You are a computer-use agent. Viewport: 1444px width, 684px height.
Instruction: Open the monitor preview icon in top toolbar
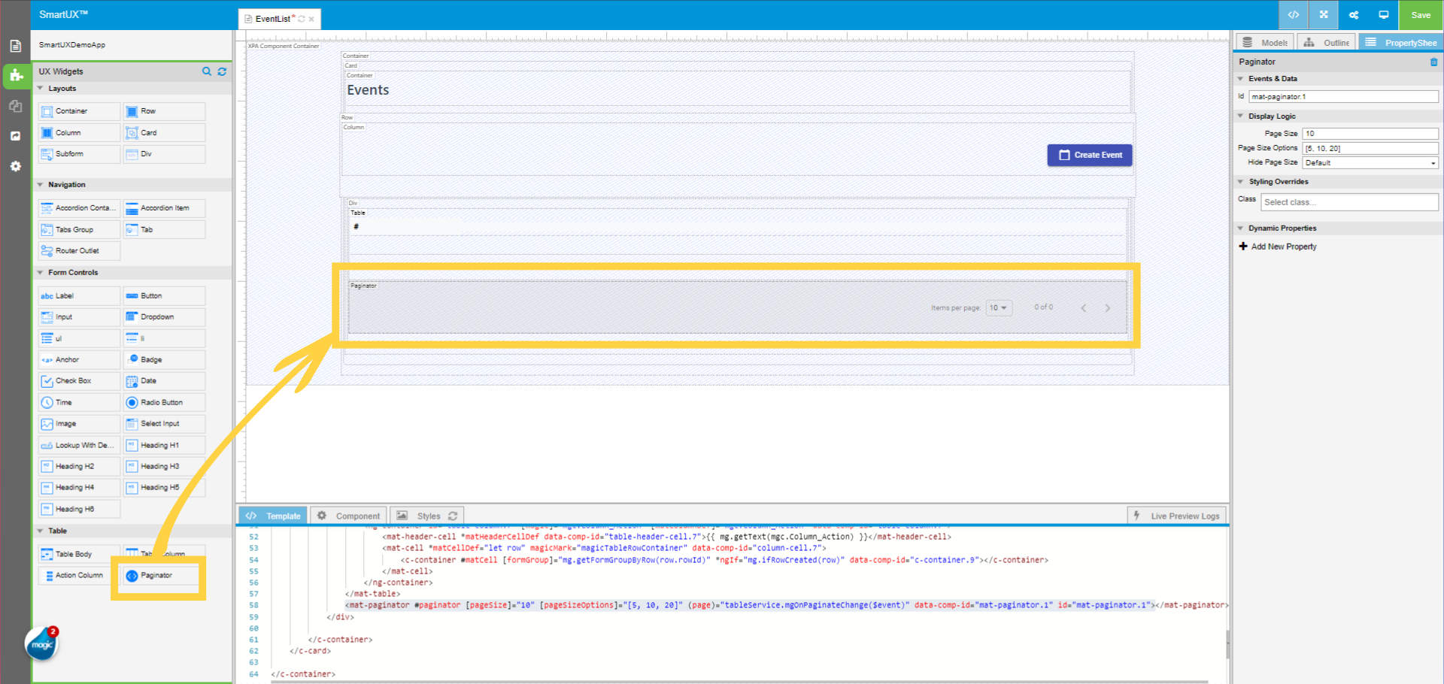pos(1383,15)
